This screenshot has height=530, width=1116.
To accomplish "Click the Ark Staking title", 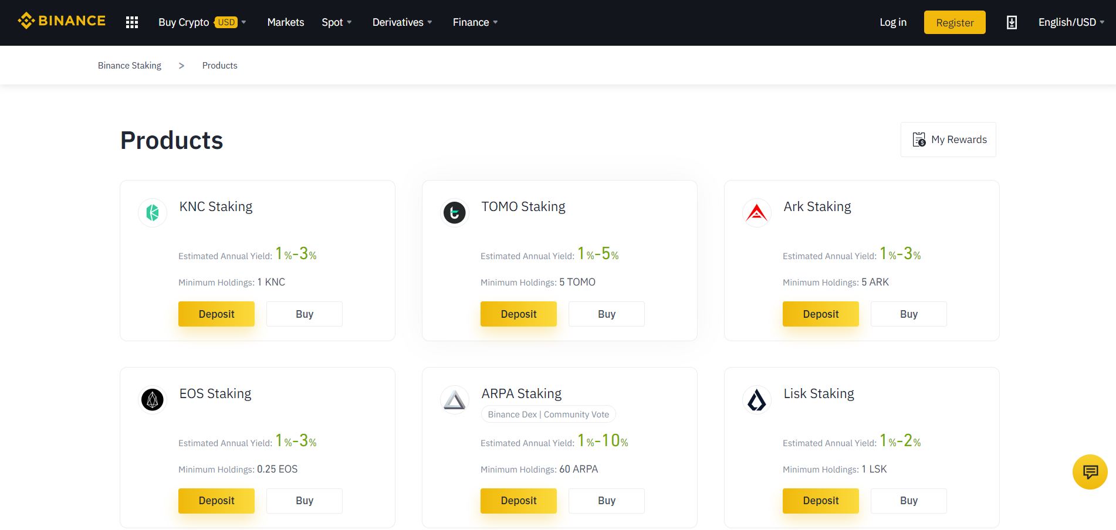I will click(817, 207).
